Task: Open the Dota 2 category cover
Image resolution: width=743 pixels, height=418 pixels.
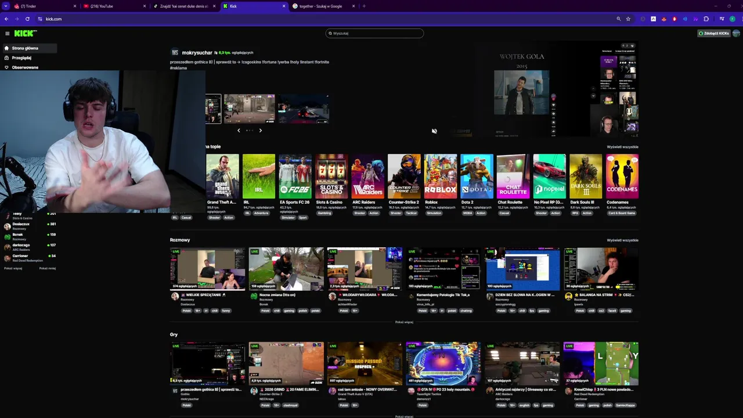Action: (477, 176)
